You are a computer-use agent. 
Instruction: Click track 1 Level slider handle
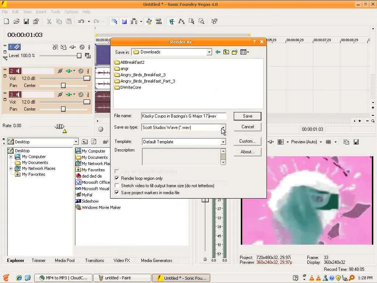coord(79,56)
